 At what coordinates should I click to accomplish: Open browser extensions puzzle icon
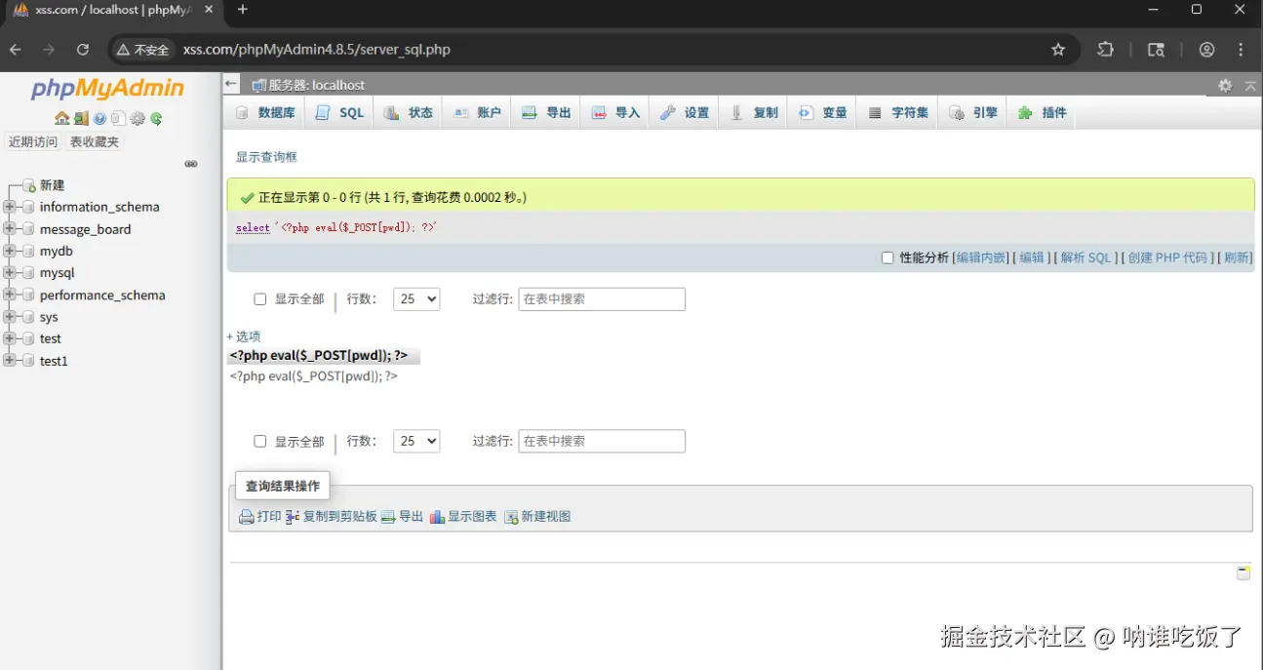[x=1106, y=50]
